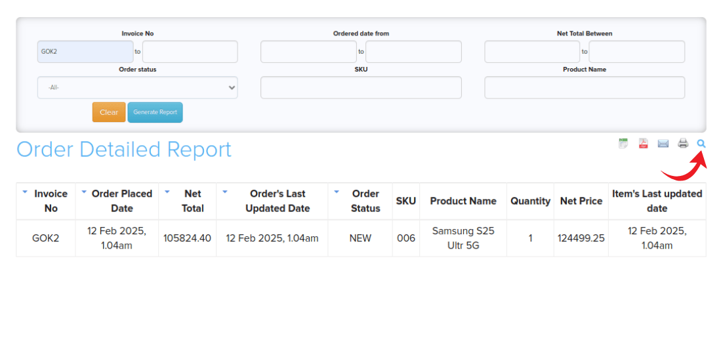Download report as PDF icon
This screenshot has width=723, height=340.
tap(643, 144)
